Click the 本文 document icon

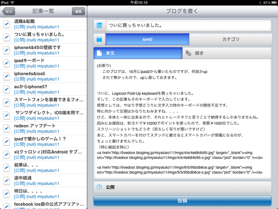pos(99,53)
